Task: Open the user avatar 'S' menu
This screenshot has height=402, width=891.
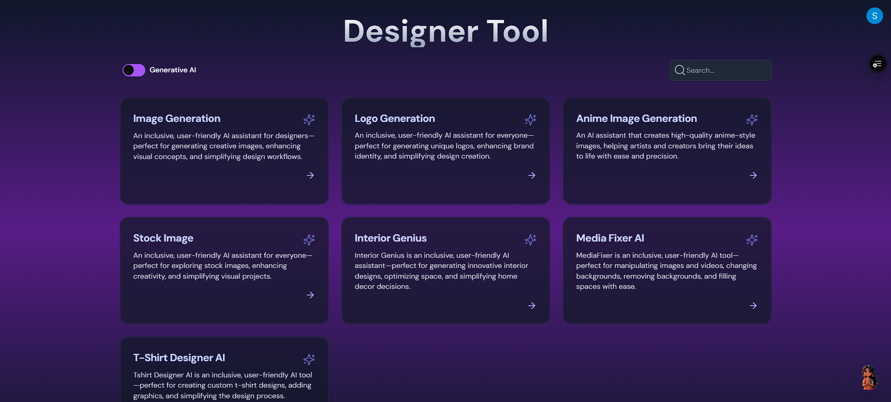Action: coord(874,16)
